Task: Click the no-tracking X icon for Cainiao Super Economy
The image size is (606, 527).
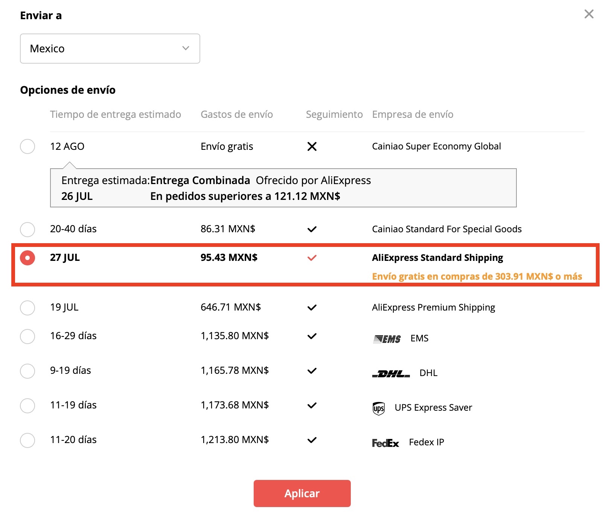Action: pyautogui.click(x=312, y=146)
